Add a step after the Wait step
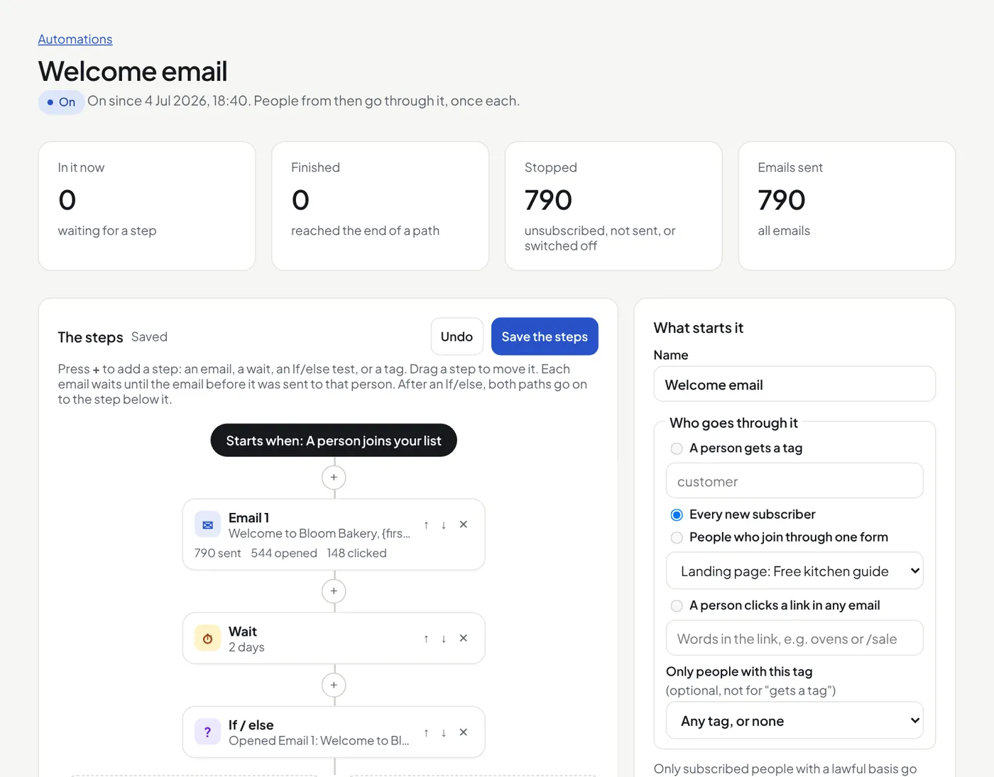Screen dimensions: 994x777 coord(334,685)
